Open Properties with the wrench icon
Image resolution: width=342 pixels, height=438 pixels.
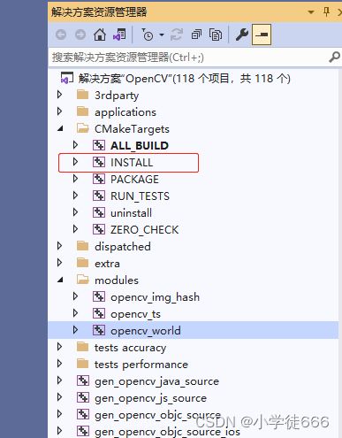[x=242, y=35]
